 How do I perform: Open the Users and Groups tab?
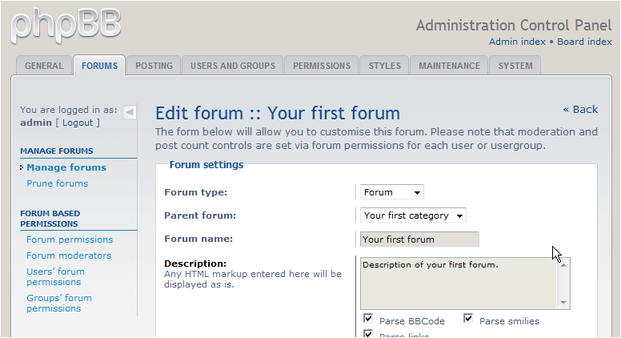(233, 66)
